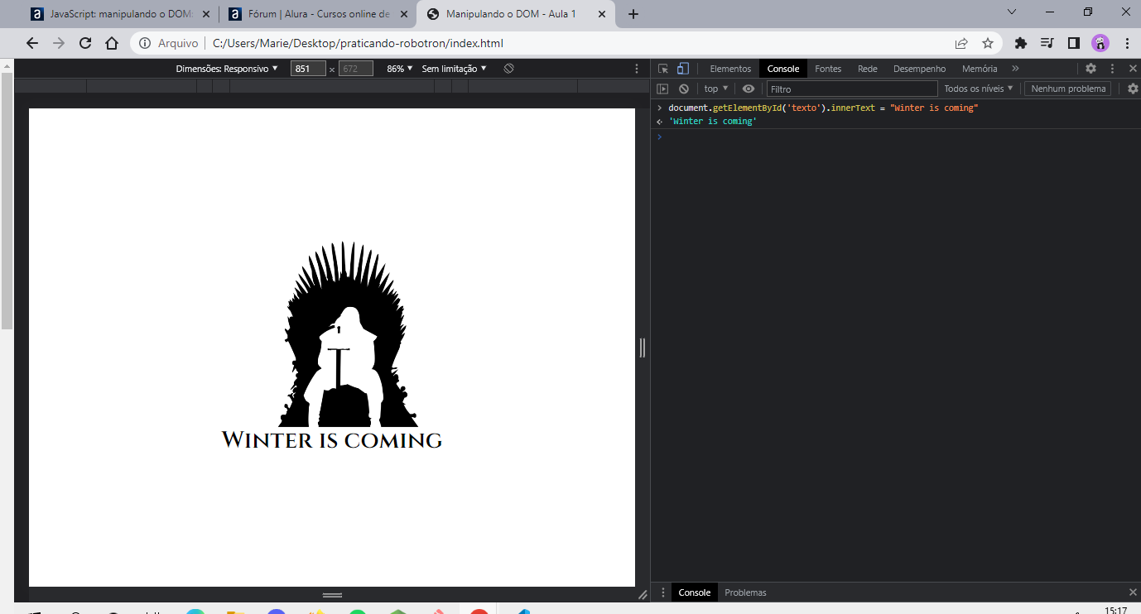Toggle the browser side panel
The image size is (1141, 614).
pyautogui.click(x=1074, y=43)
